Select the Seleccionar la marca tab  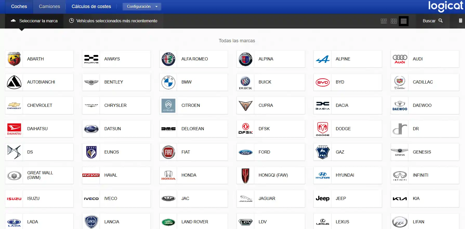tap(34, 21)
